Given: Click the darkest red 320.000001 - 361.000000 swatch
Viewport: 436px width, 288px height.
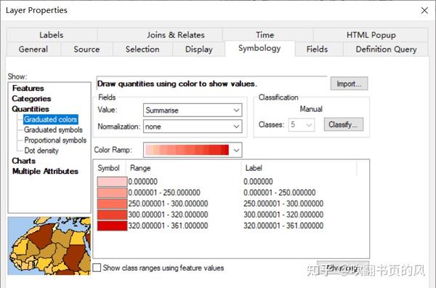Looking at the screenshot, I should [x=112, y=225].
